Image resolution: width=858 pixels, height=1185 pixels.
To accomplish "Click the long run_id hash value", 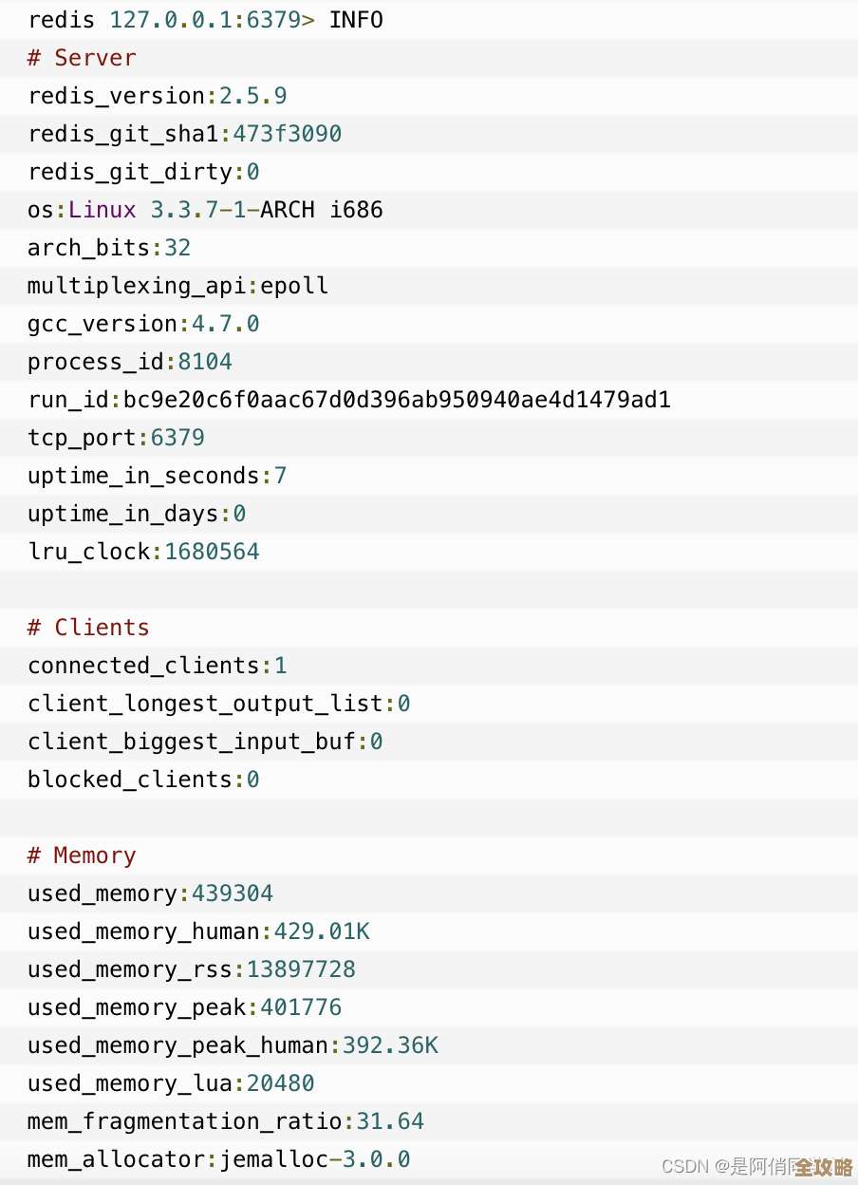I will [x=397, y=400].
